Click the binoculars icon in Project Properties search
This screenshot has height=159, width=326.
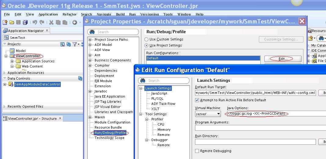(x=92, y=32)
